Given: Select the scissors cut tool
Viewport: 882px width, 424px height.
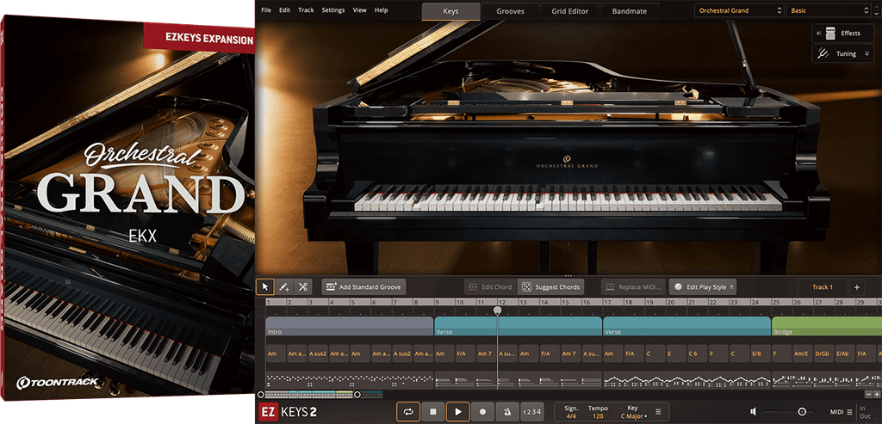Looking at the screenshot, I should (302, 287).
